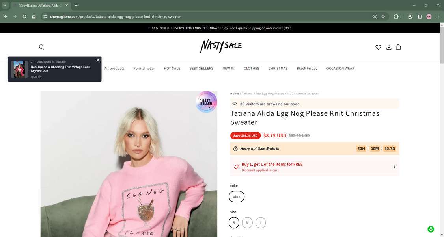The width and height of the screenshot is (444, 237).
Task: Select size S
Action: point(234,222)
